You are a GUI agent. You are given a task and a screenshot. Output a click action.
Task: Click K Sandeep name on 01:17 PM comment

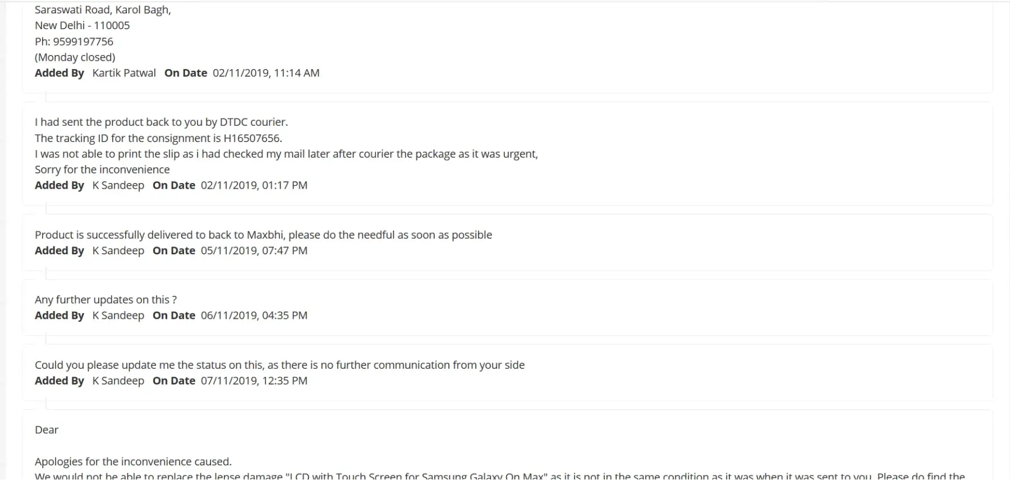coord(118,185)
